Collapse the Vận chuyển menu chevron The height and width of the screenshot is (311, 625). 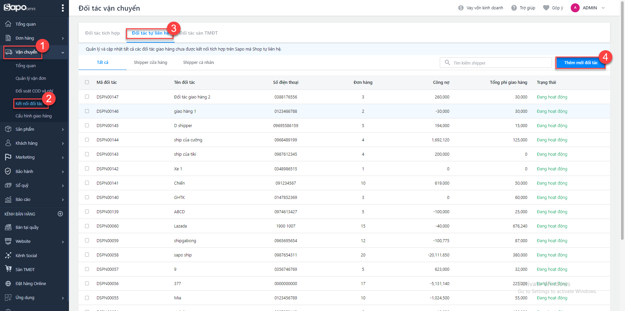[x=63, y=52]
